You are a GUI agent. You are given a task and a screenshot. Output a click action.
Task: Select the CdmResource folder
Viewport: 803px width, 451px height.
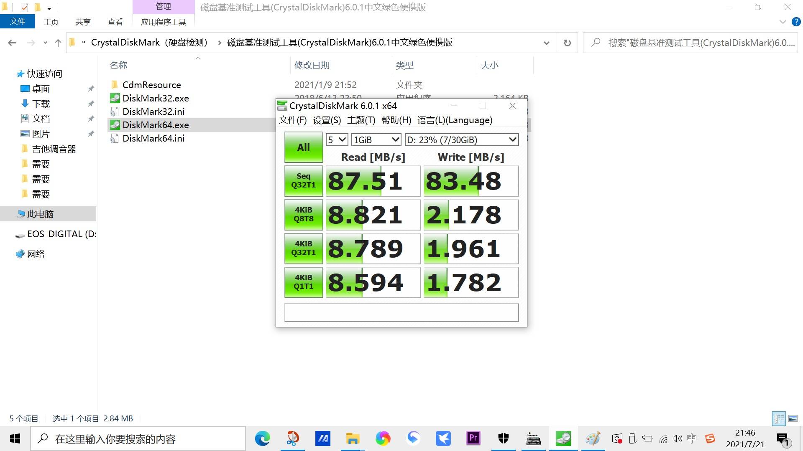pos(151,85)
